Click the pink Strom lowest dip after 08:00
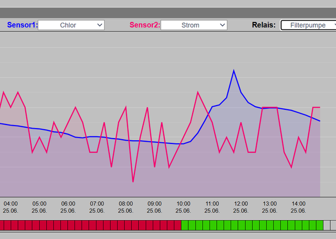The width and height of the screenshot is (336, 239). (133, 182)
